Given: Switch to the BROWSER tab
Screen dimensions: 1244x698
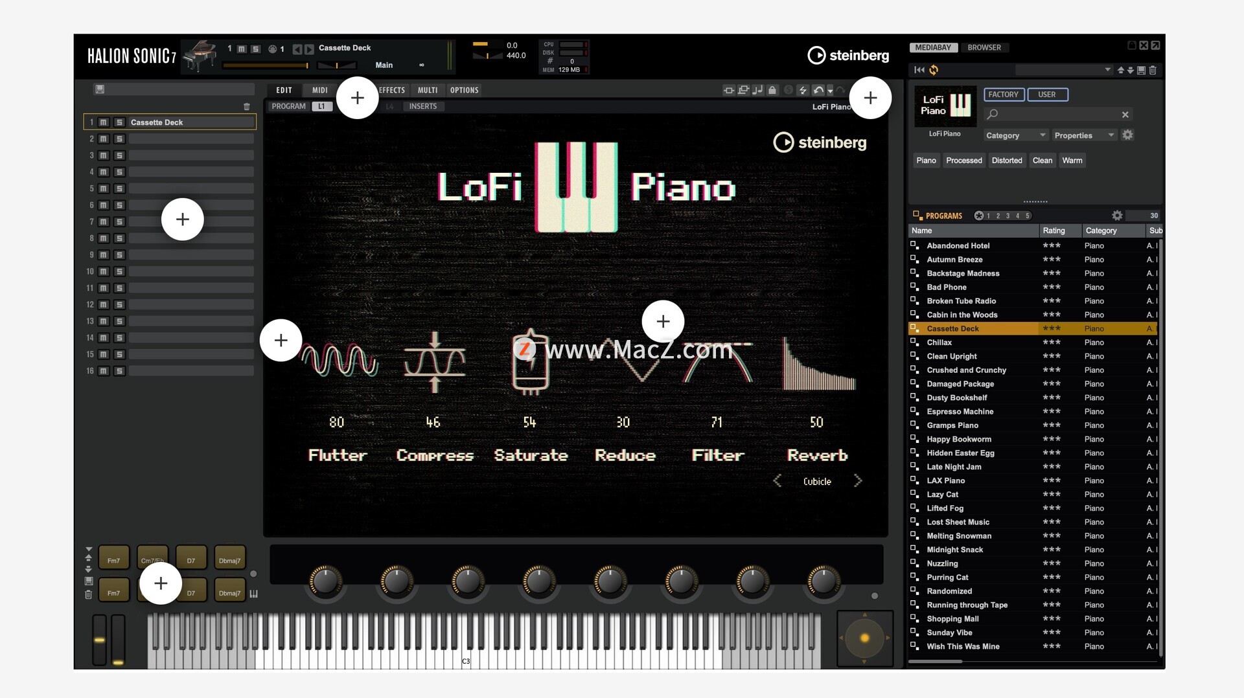Looking at the screenshot, I should tap(984, 47).
